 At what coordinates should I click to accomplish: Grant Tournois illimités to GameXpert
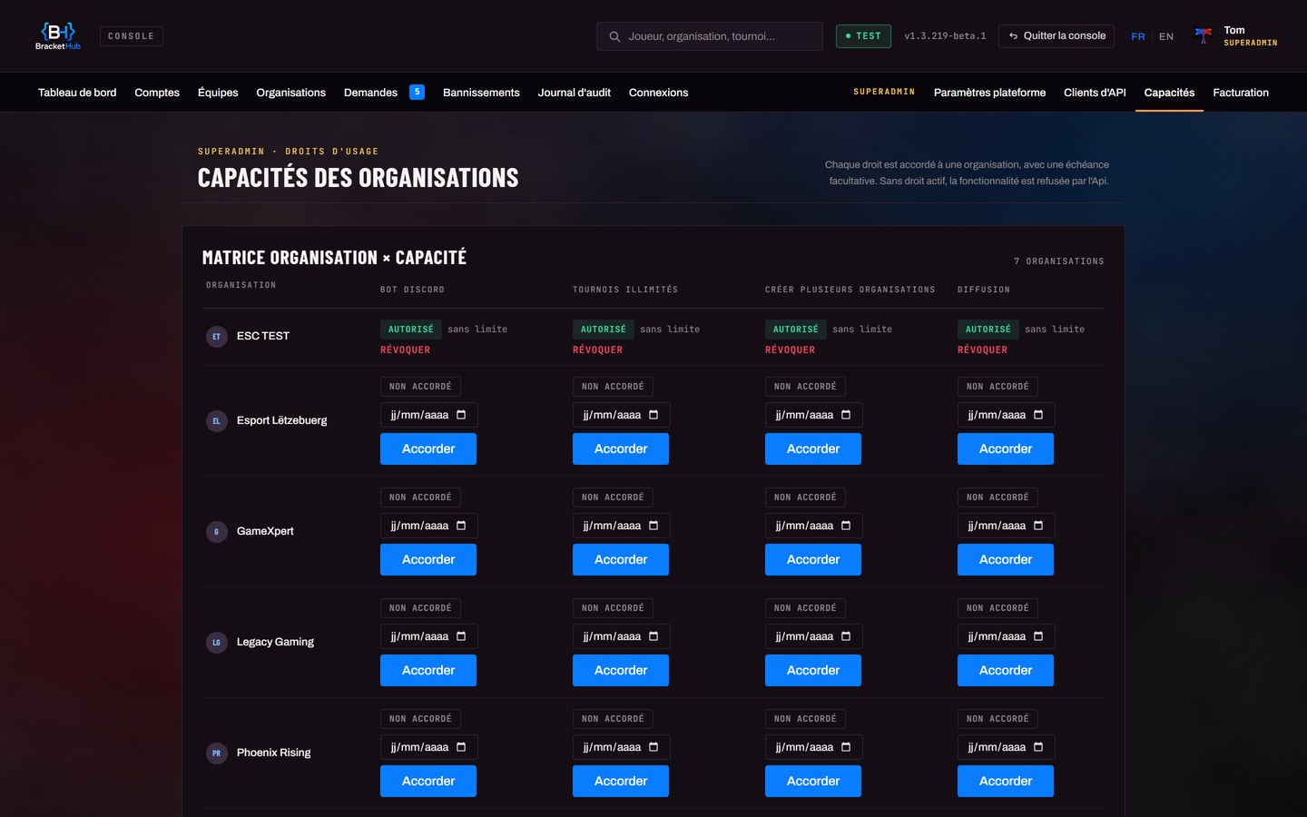point(621,560)
